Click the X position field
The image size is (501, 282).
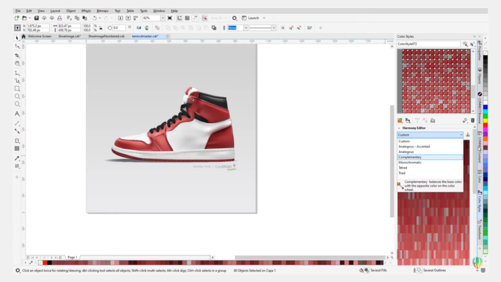click(x=38, y=26)
